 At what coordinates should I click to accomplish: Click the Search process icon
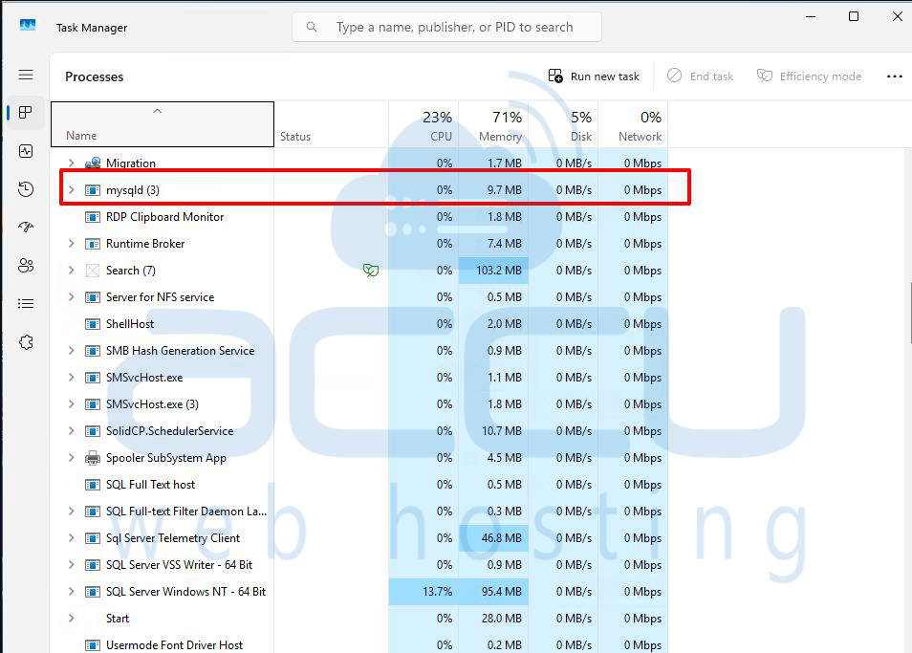[x=93, y=271]
